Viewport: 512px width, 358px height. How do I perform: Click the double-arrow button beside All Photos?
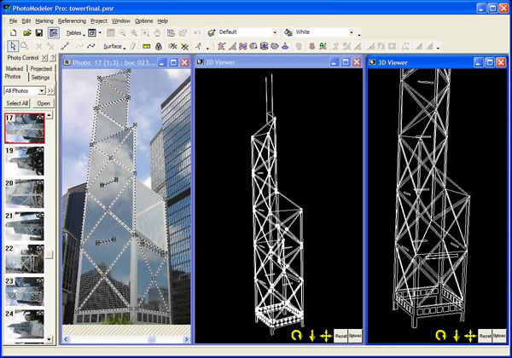pyautogui.click(x=51, y=90)
